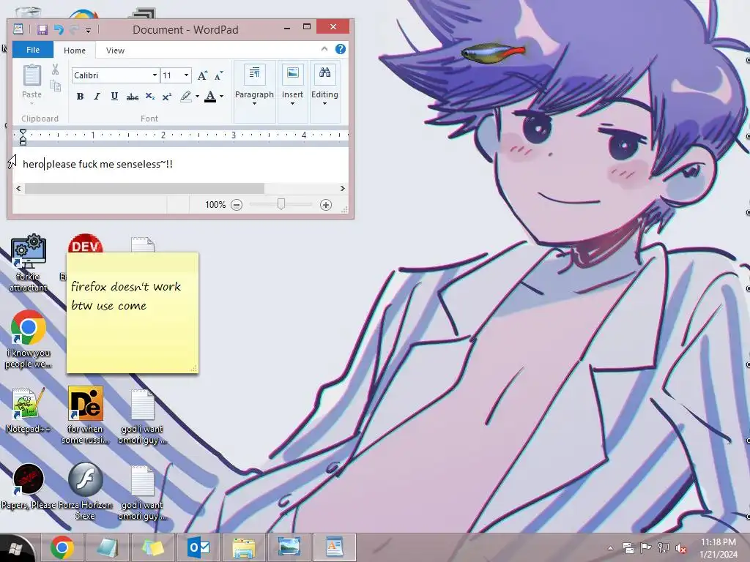
Task: Click the Cut scissors icon
Action: coord(56,70)
